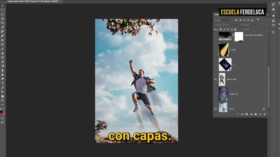Hide the Fondo background layer
The width and height of the screenshot is (280, 157).
point(216,109)
